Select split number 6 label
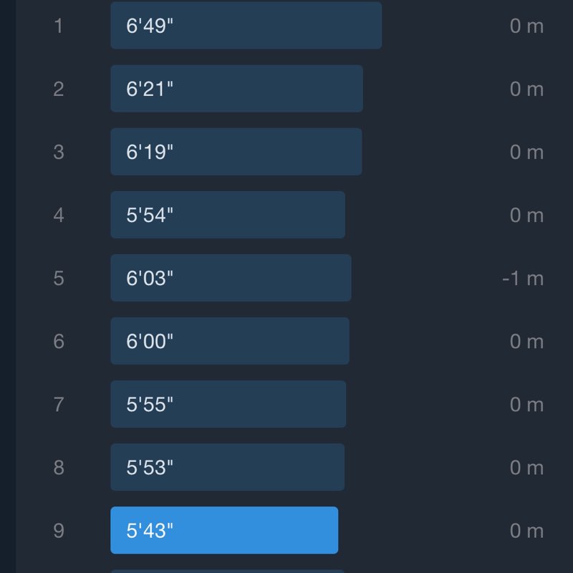 59,342
